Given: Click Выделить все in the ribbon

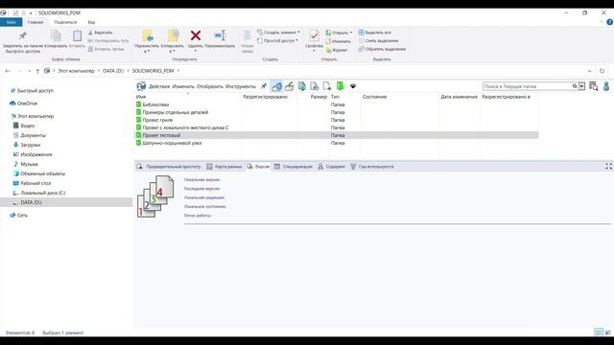Looking at the screenshot, I should click(375, 33).
